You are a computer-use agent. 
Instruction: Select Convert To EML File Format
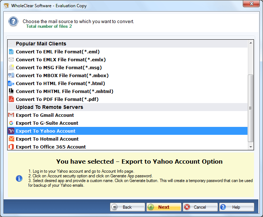[x=128, y=52]
